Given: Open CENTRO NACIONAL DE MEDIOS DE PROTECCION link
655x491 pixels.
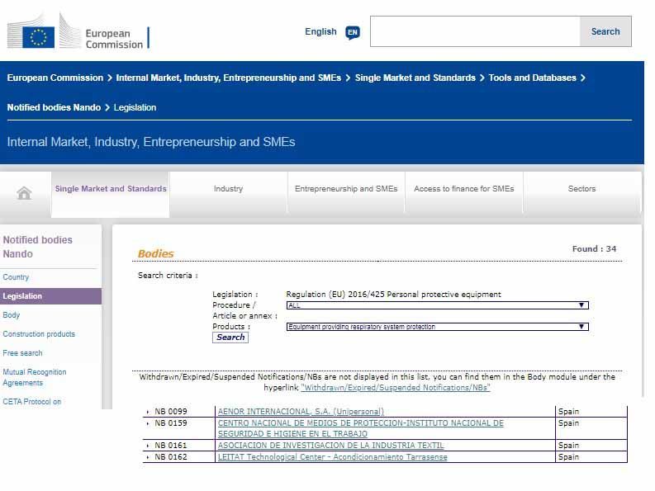Looking at the screenshot, I should [360, 428].
